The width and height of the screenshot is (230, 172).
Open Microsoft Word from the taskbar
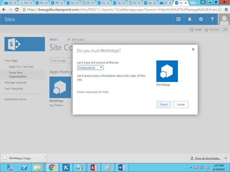point(122,168)
